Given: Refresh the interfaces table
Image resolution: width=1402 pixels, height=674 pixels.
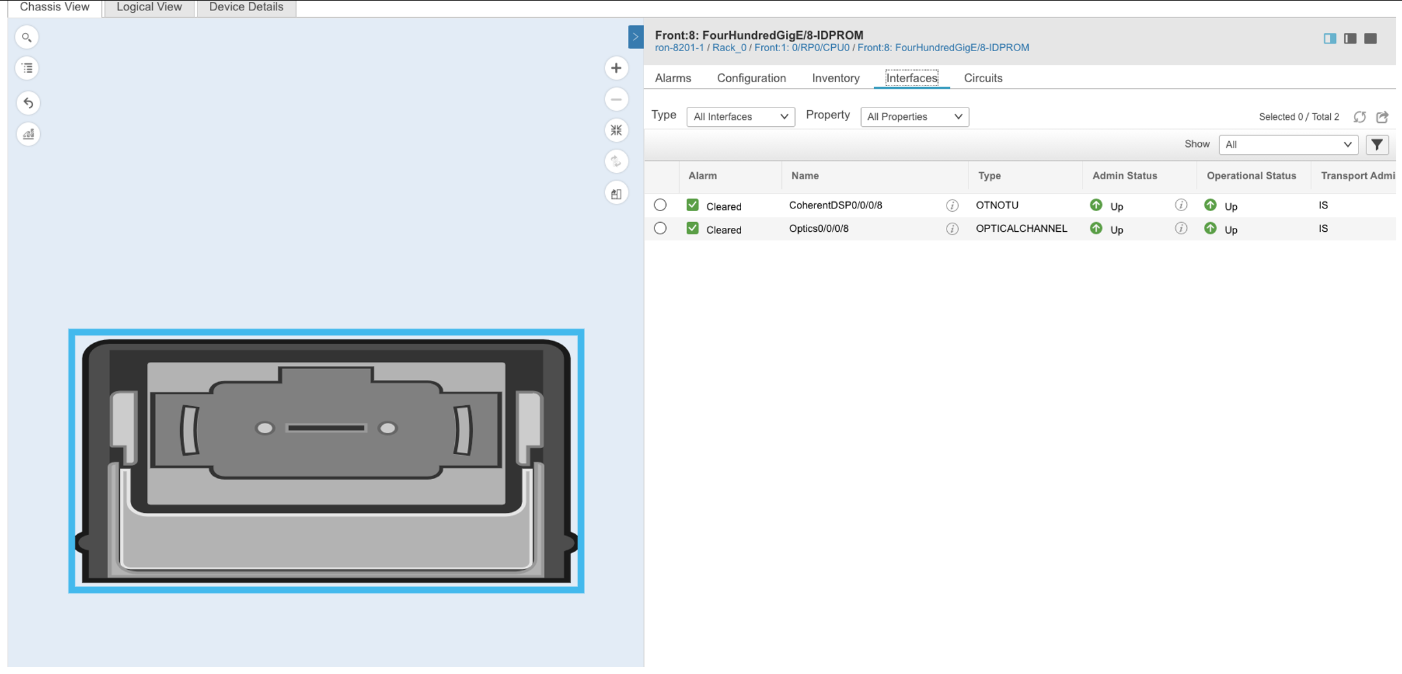Looking at the screenshot, I should pyautogui.click(x=1361, y=117).
